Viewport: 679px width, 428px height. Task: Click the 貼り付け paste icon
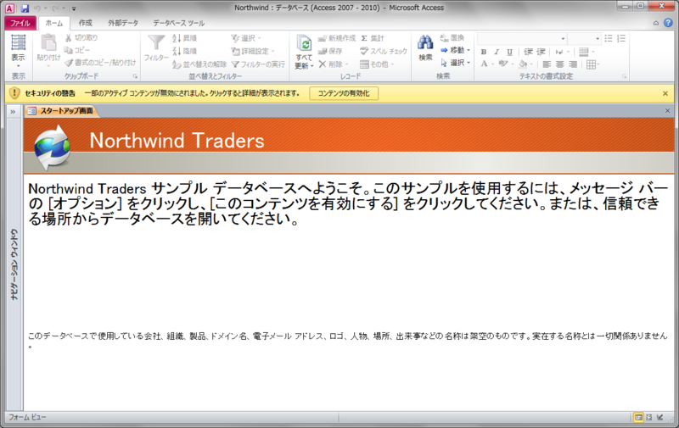48,43
